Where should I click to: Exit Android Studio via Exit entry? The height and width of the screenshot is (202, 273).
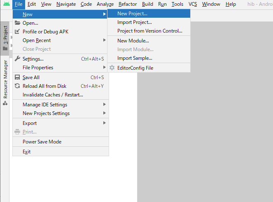click(61, 151)
